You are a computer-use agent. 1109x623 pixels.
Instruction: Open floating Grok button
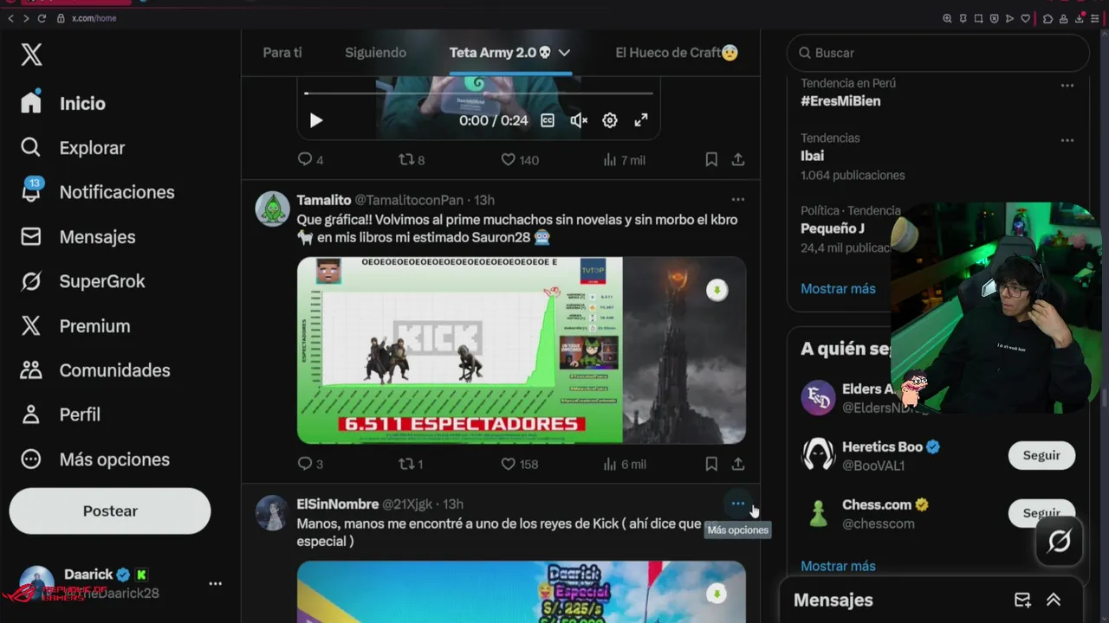(1059, 541)
